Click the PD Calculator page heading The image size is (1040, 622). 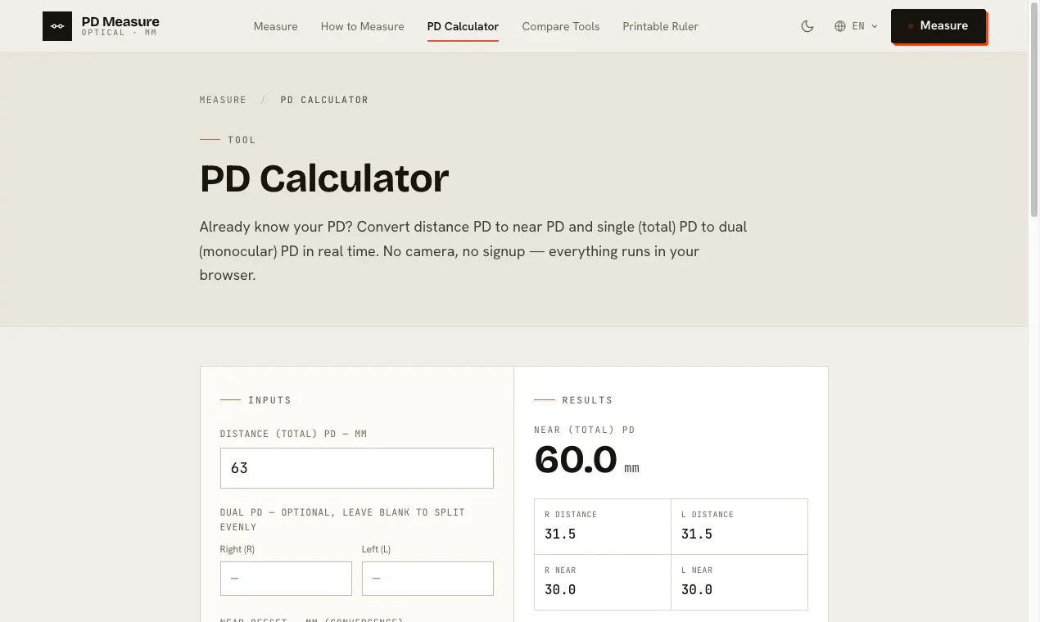[324, 179]
